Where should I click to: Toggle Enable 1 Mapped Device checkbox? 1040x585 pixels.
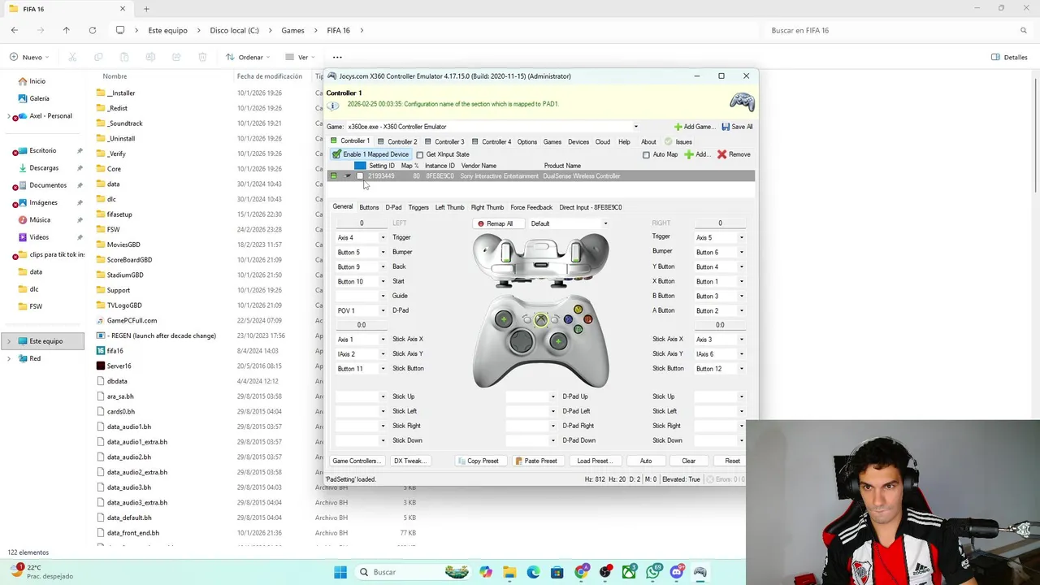[x=336, y=154]
